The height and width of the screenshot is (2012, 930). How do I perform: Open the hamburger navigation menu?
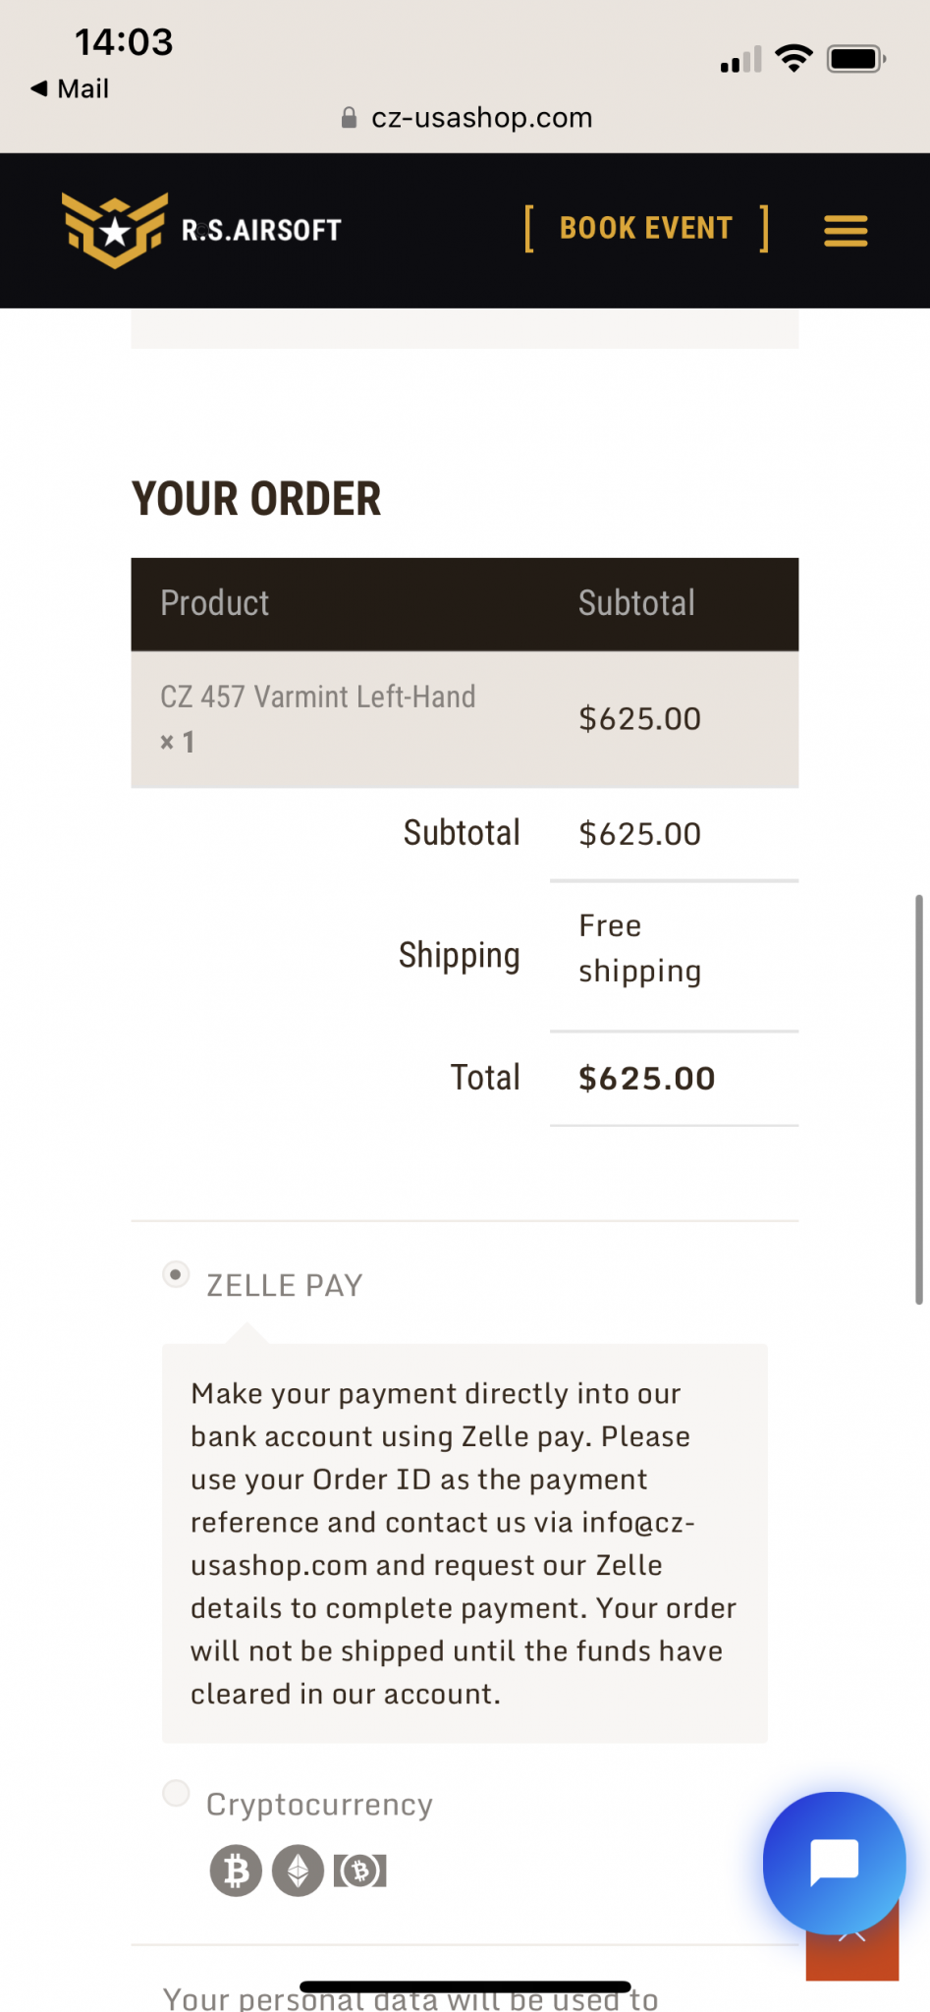point(846,231)
